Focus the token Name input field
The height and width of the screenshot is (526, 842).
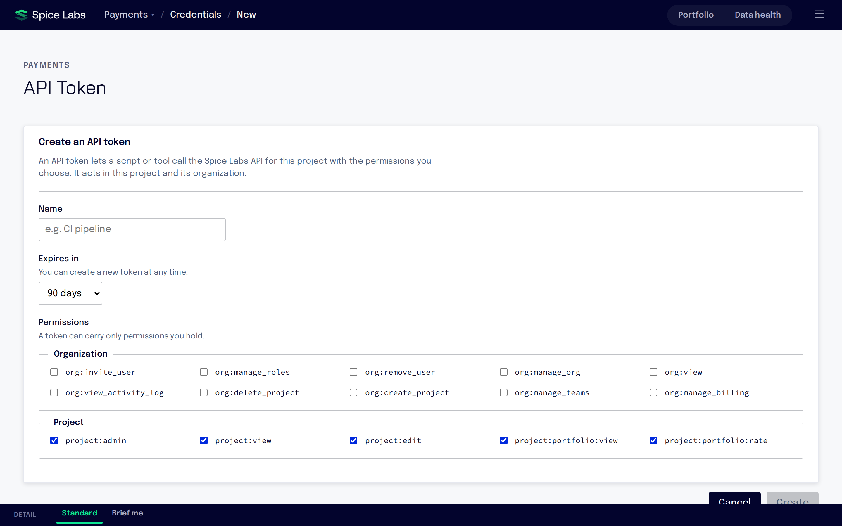132,229
